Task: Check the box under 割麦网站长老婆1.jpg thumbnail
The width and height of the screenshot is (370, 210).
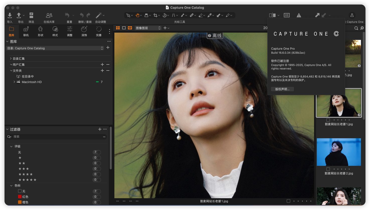Action: 328,120
